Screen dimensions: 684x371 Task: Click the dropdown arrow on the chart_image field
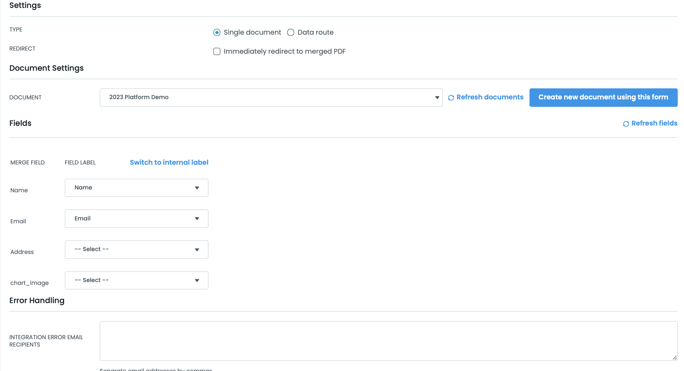(197, 280)
